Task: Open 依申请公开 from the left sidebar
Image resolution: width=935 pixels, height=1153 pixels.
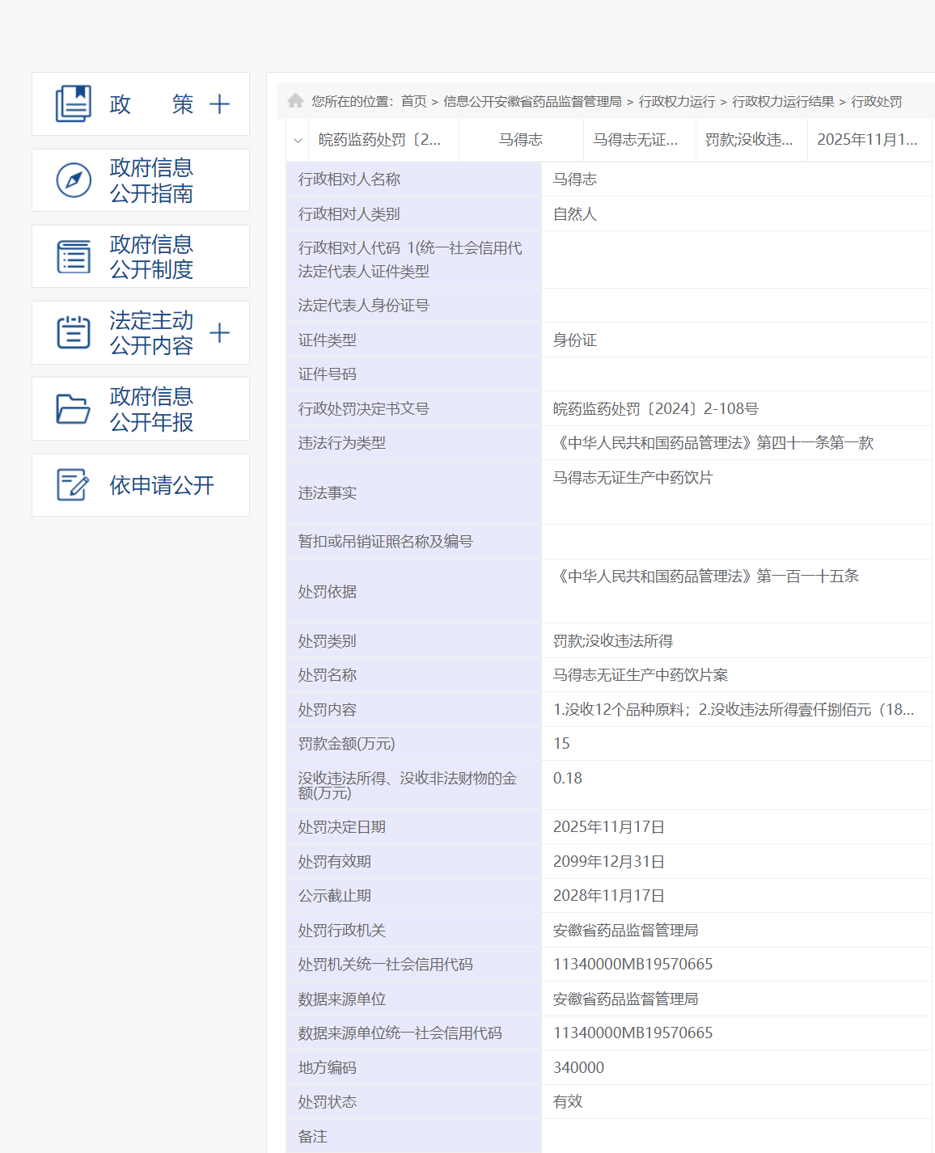Action: pyautogui.click(x=163, y=485)
